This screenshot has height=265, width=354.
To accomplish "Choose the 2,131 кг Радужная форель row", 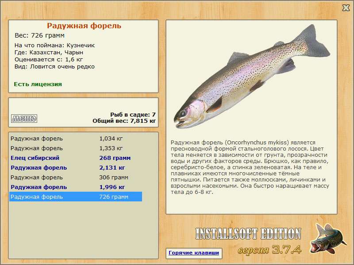I will (75, 168).
